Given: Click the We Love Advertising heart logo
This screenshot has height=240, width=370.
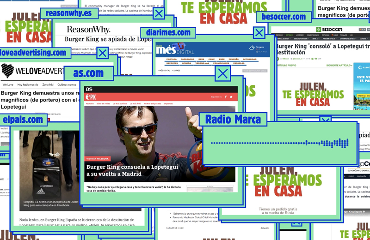Looking at the screenshot, I should 7,71.
